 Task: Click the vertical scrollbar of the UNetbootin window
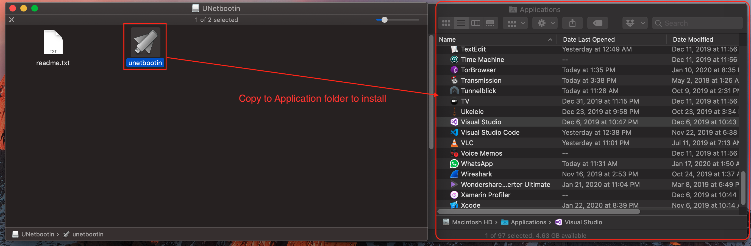[431, 92]
